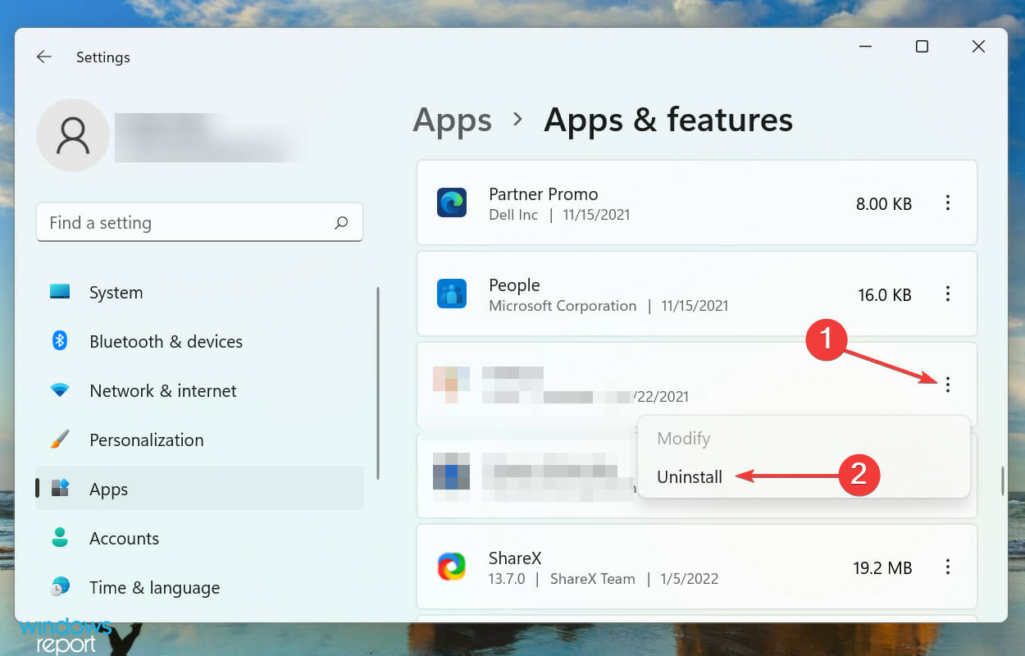Click the Apps sidebar icon

(60, 489)
